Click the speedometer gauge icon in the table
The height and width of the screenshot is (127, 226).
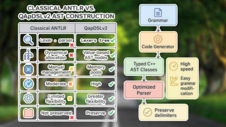pos(28,84)
